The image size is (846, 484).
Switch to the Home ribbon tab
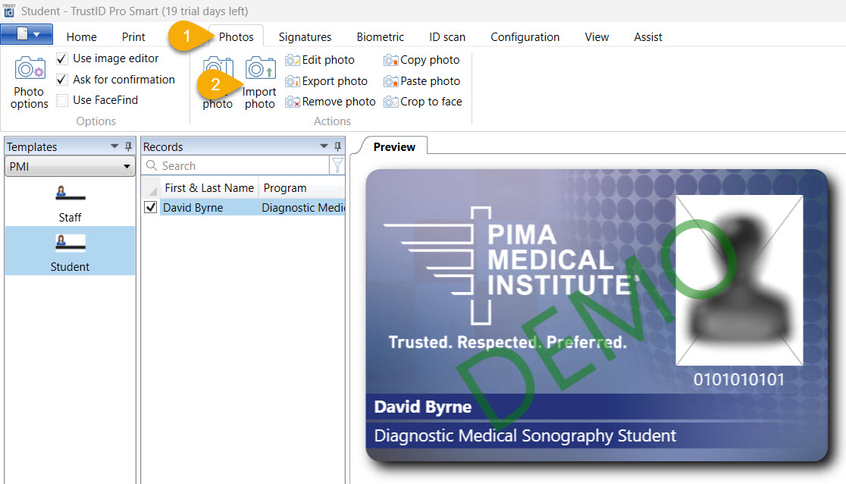point(81,36)
